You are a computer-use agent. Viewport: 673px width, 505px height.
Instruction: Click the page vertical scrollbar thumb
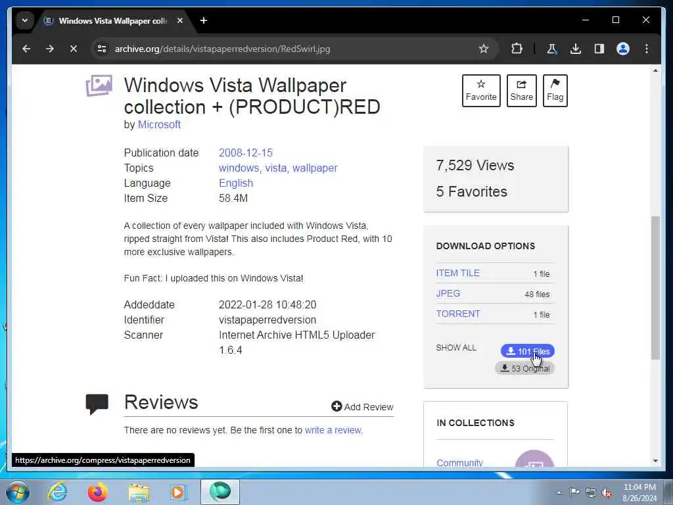click(655, 288)
